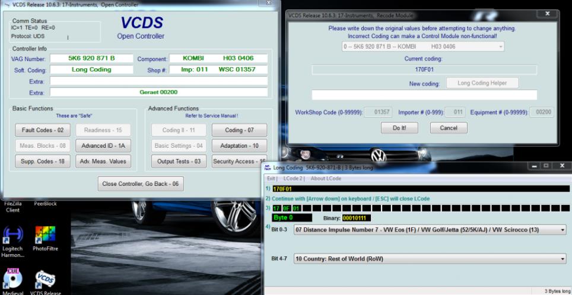Close the Recode Module window
This screenshot has height=295, width=572.
547,14
